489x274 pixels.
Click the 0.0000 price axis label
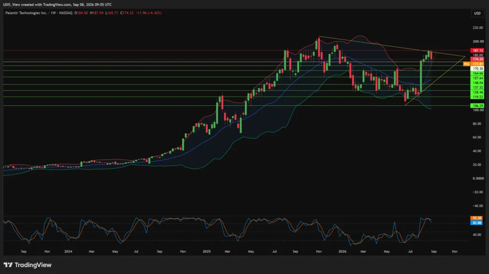478,178
